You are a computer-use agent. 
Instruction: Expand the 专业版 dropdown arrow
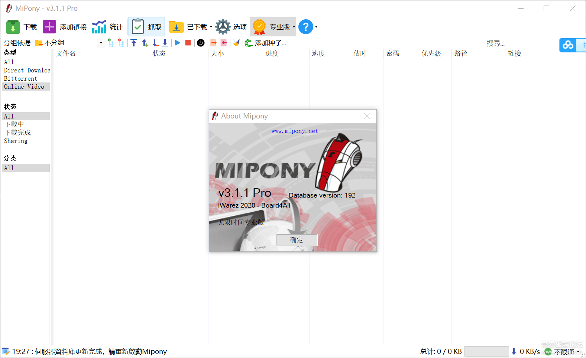[x=294, y=27]
